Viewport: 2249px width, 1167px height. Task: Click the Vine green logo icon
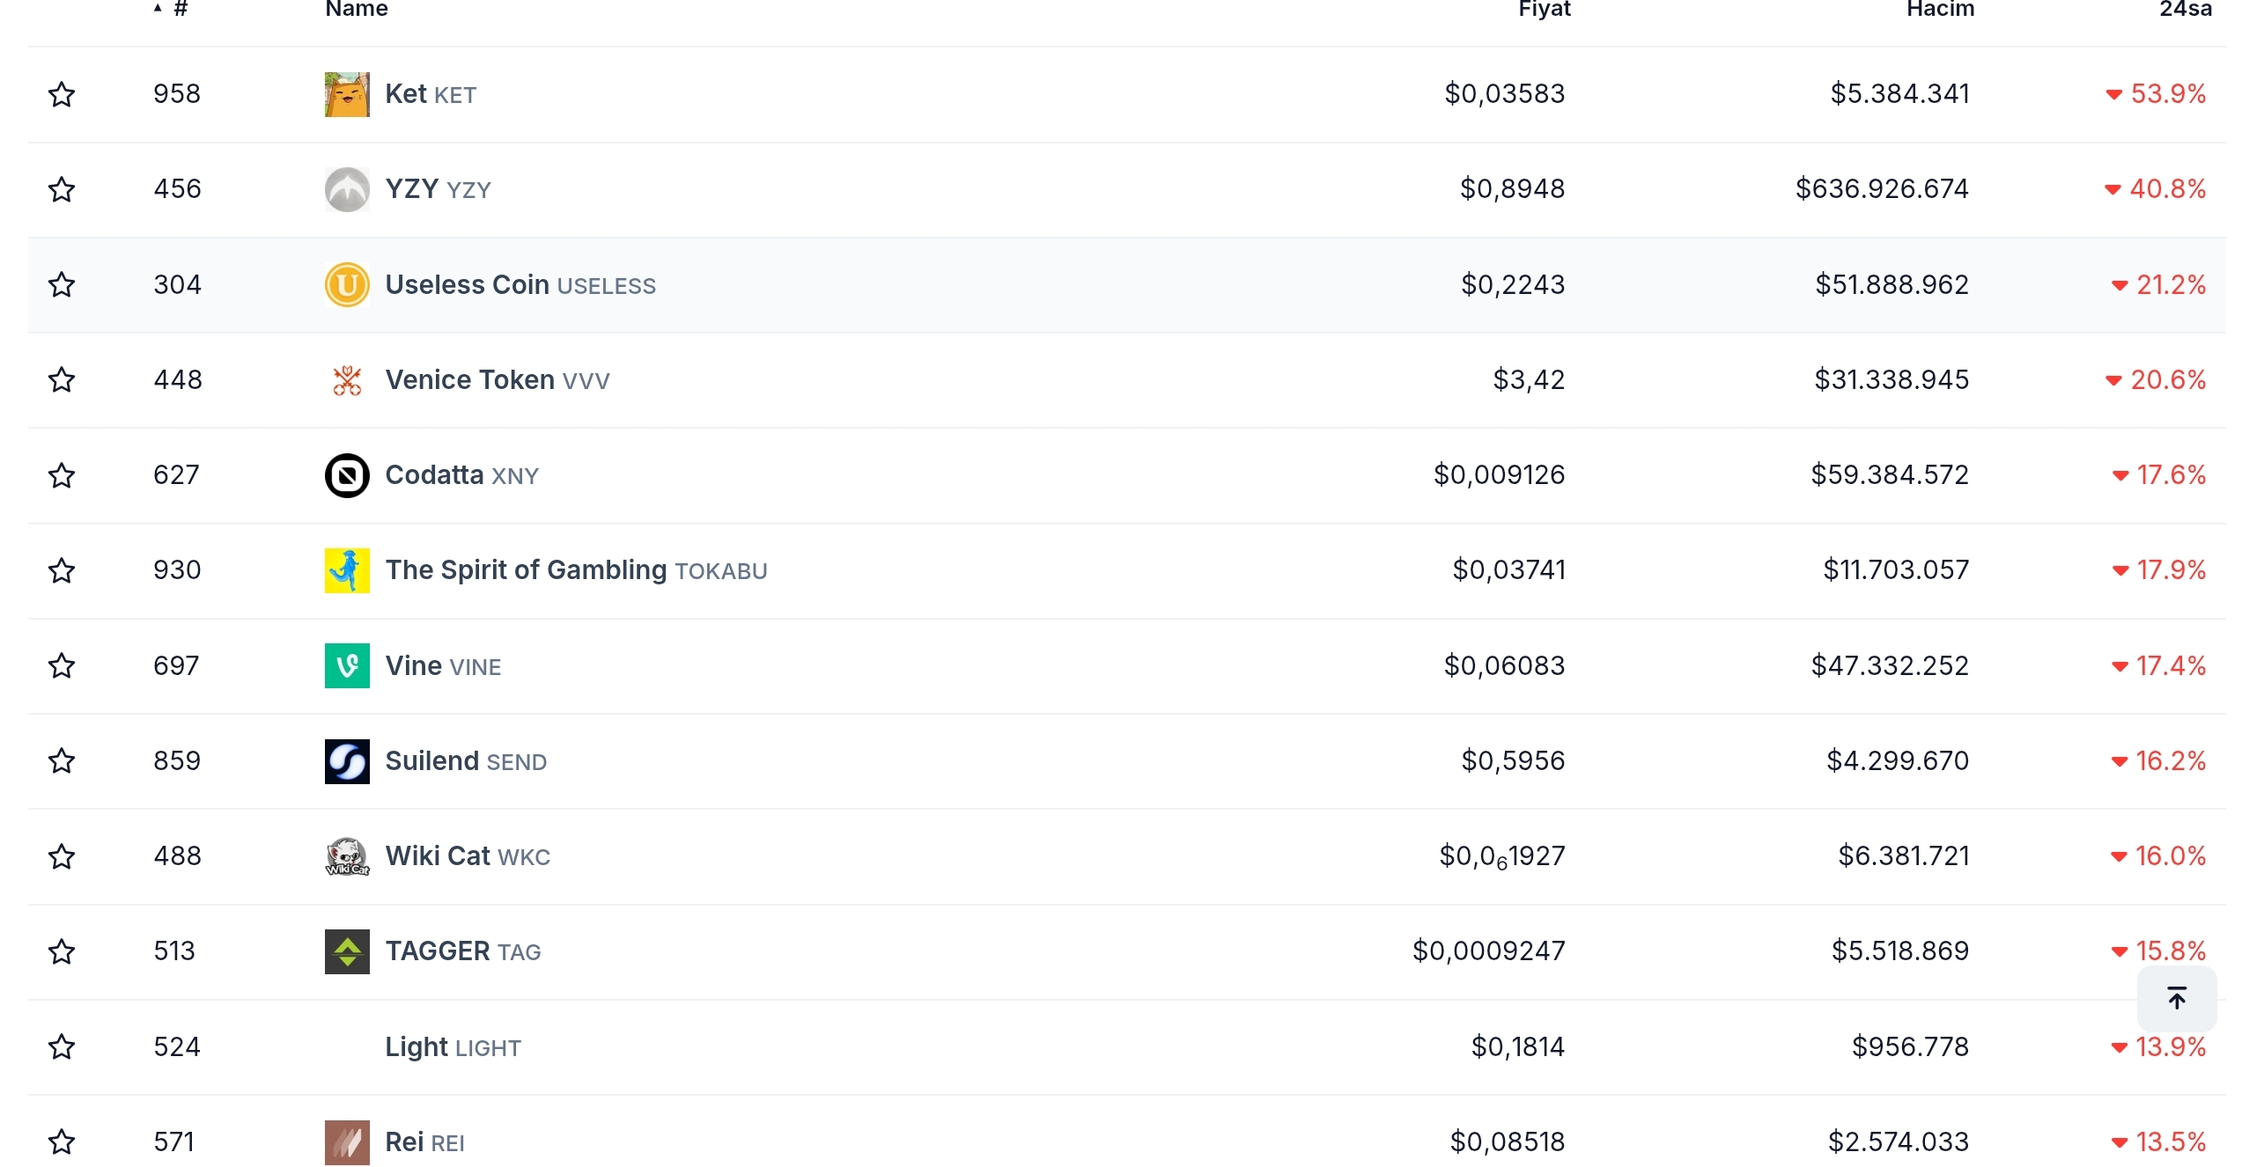coord(347,666)
